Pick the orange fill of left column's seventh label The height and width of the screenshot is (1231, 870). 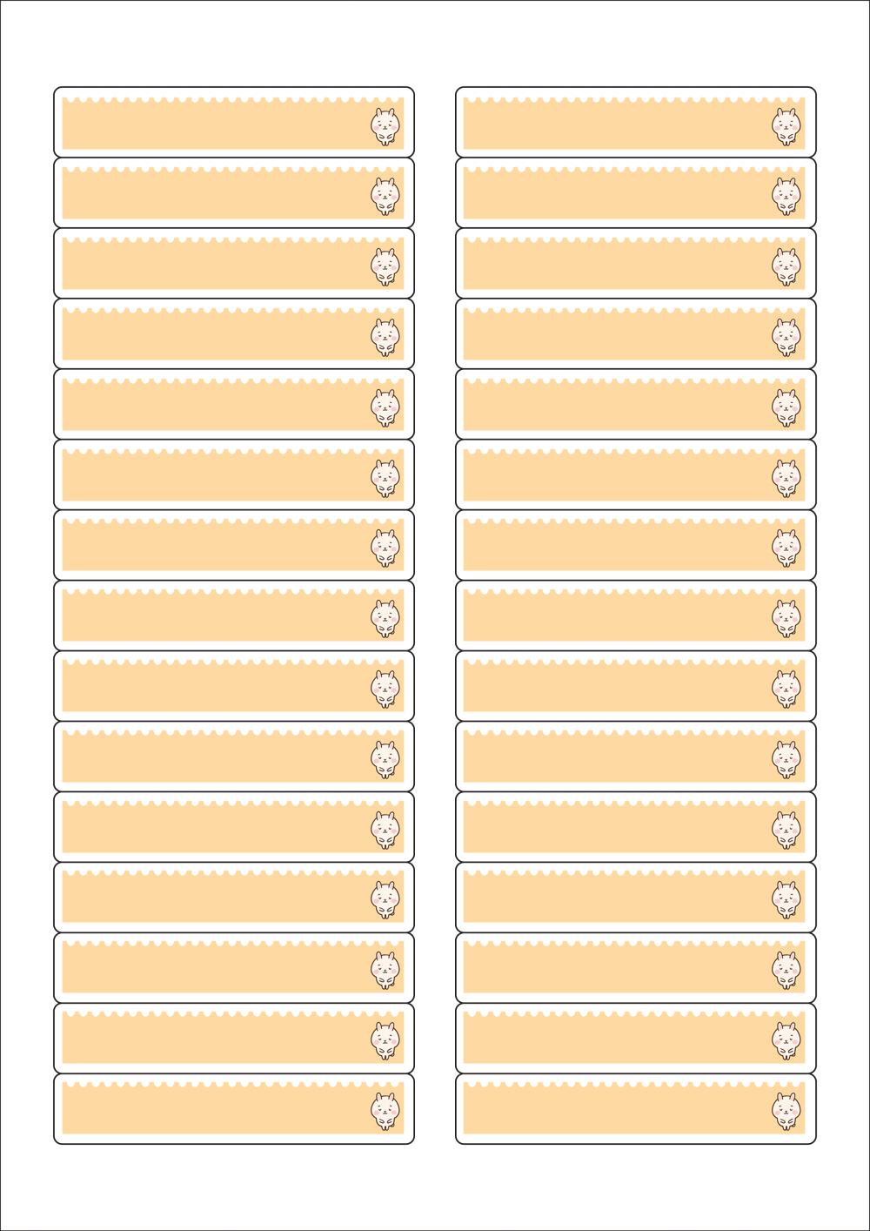pos(209,549)
